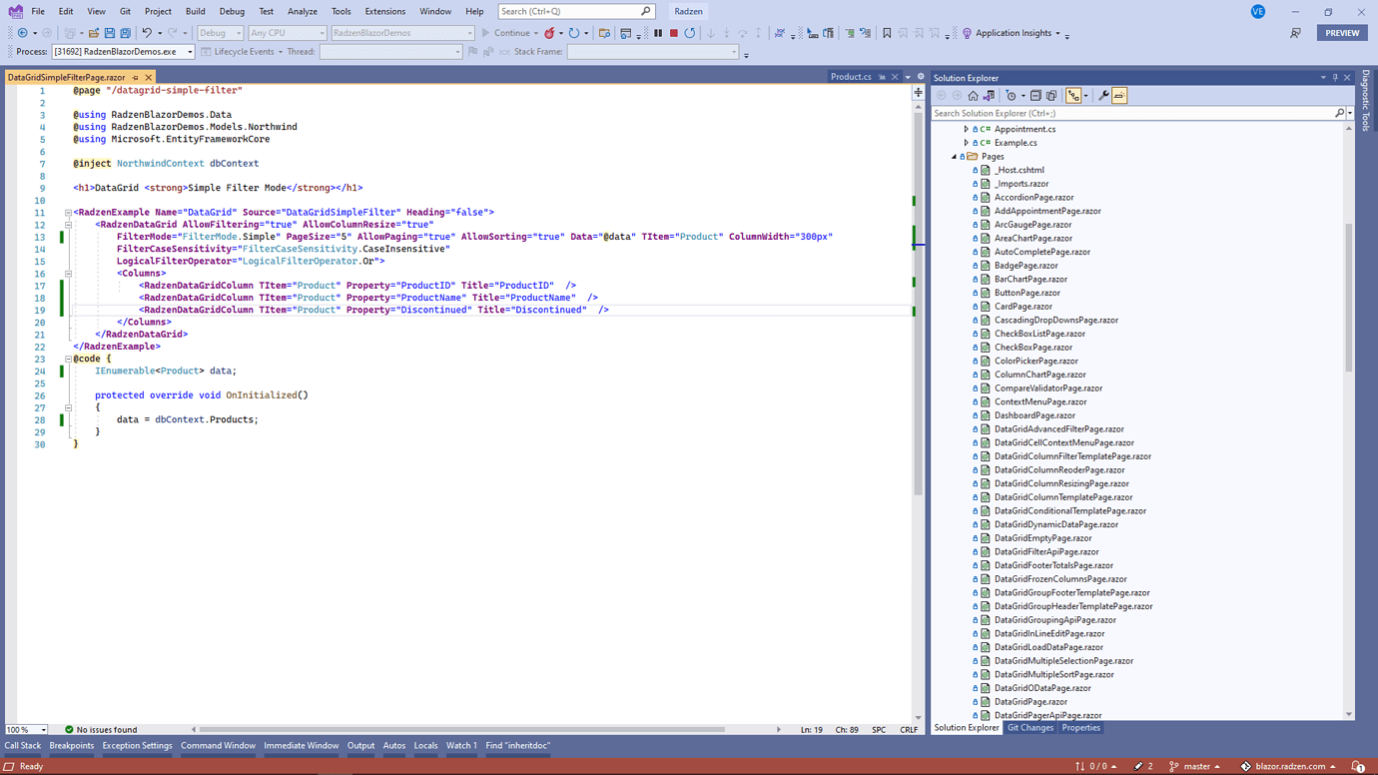
Task: Open the Build menu
Action: 195,12
